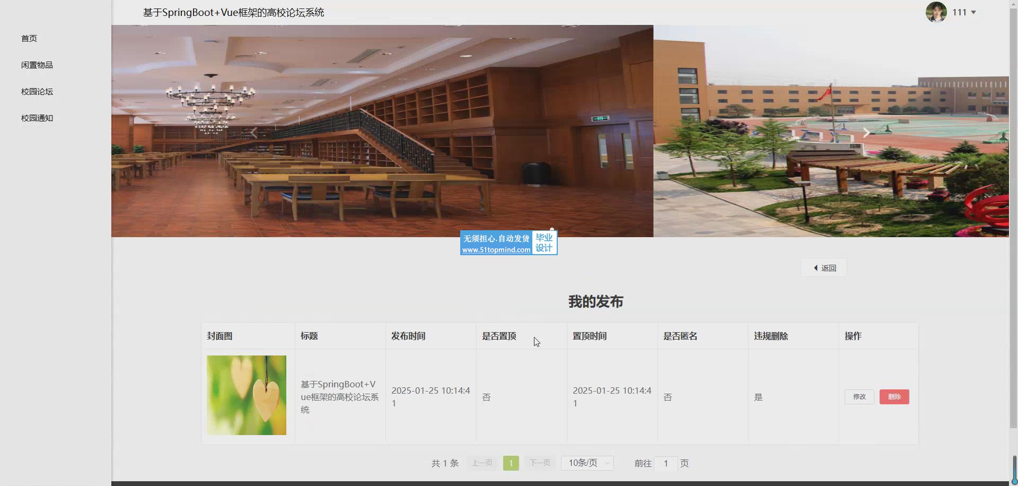Open 首页 in the sidebar
This screenshot has height=486, width=1018.
[29, 38]
